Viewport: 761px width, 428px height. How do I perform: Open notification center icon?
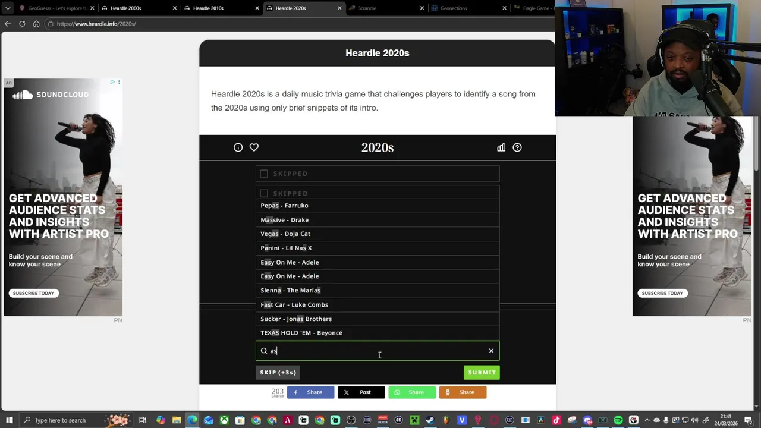(x=749, y=420)
